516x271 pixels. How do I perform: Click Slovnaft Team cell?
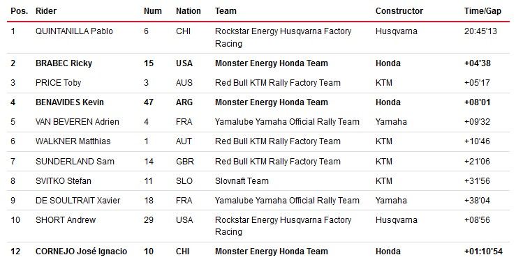pyautogui.click(x=242, y=181)
